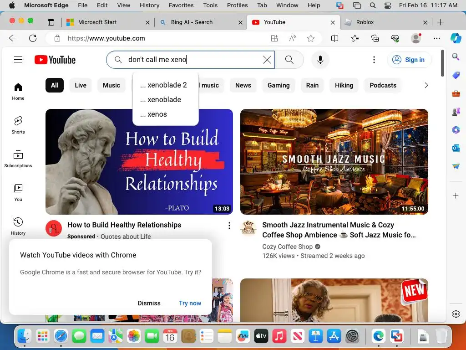The width and height of the screenshot is (466, 350).
Task: Open Tools briefcase in Edge sidebar
Action: [x=456, y=94]
